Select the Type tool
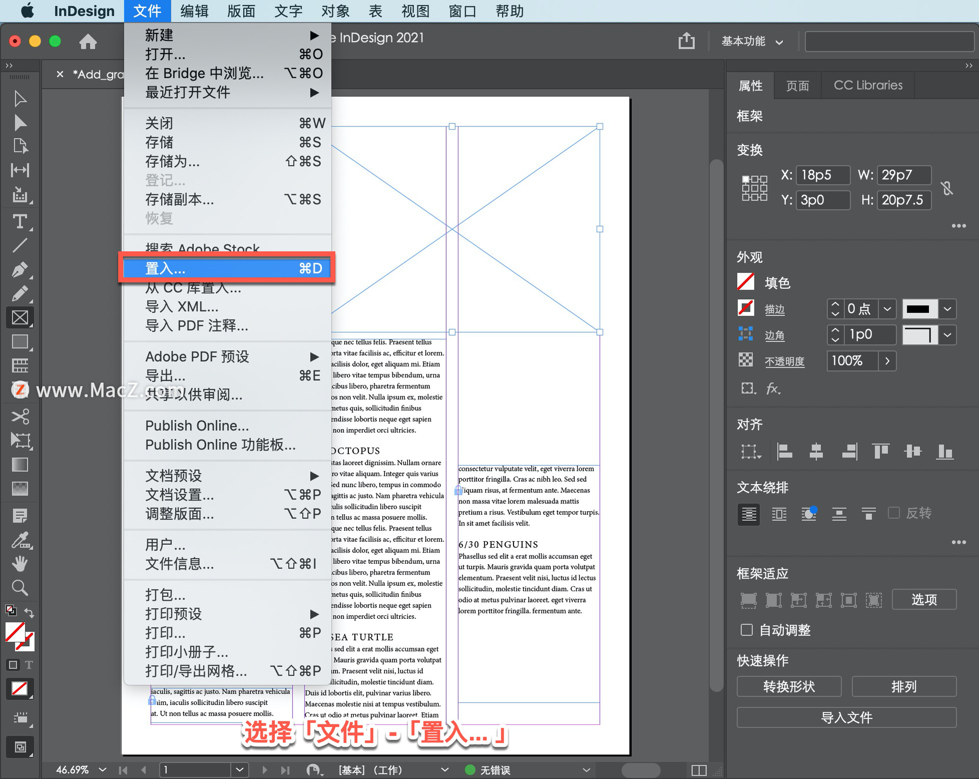979x779 pixels. click(x=20, y=221)
